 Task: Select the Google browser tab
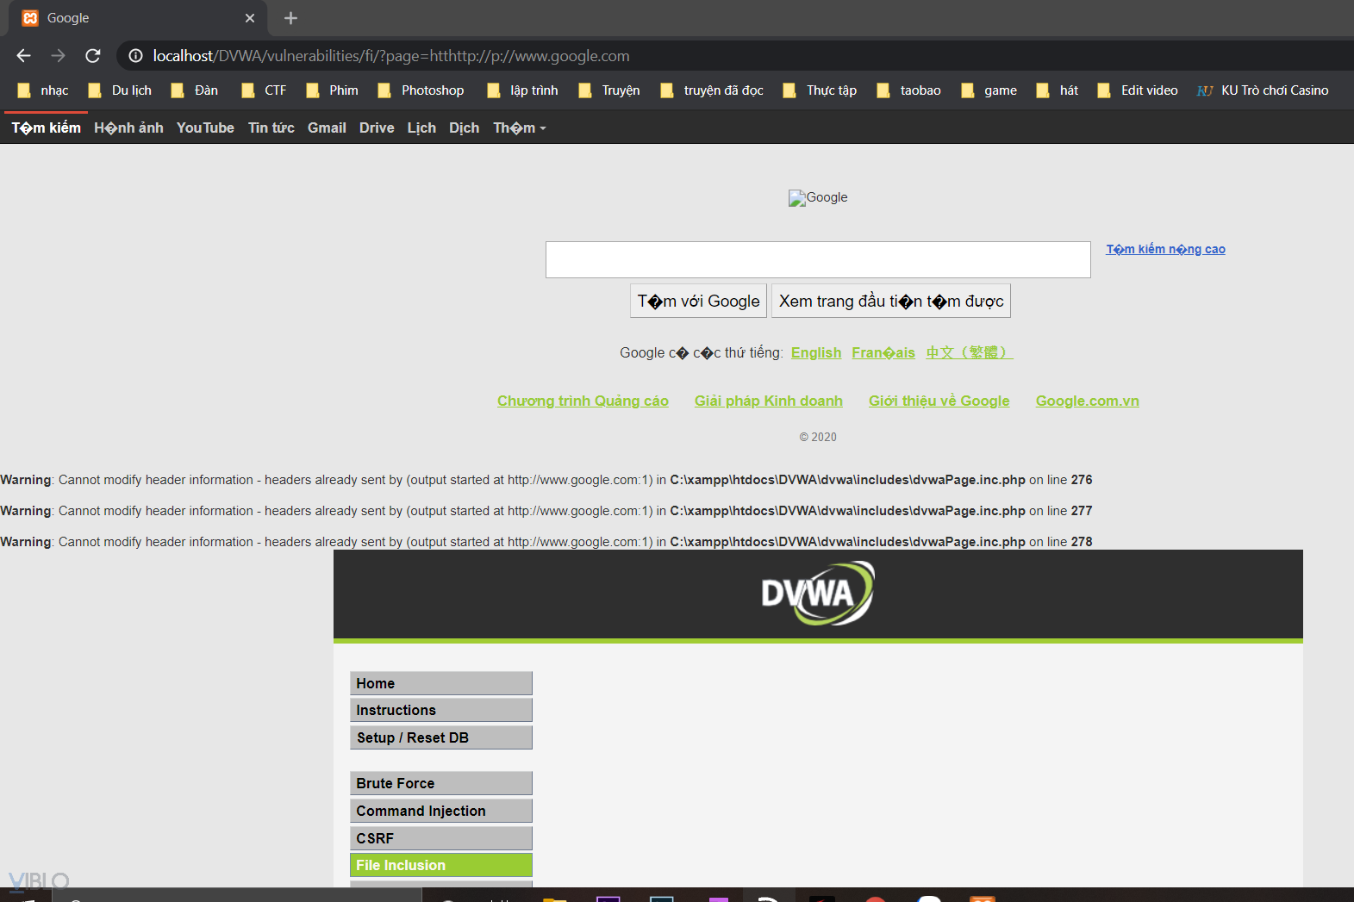click(138, 18)
